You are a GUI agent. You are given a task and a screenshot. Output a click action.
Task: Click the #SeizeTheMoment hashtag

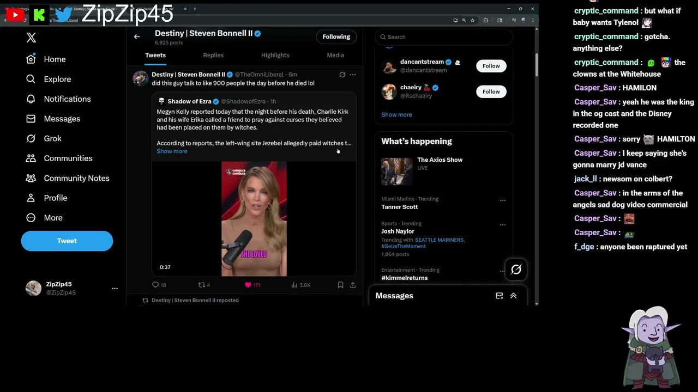point(404,247)
